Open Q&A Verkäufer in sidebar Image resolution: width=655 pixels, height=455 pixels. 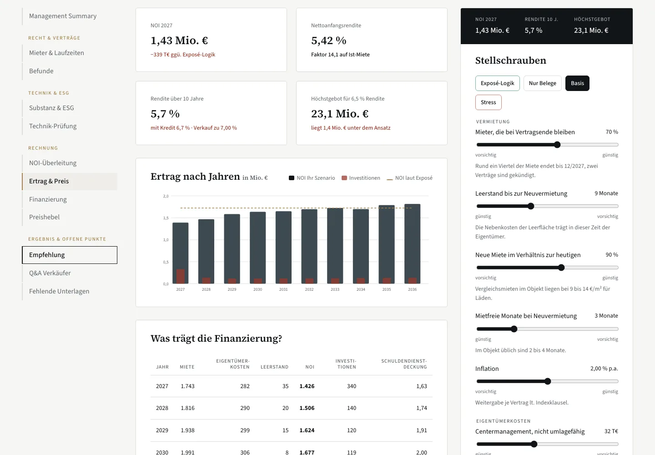click(x=70, y=273)
